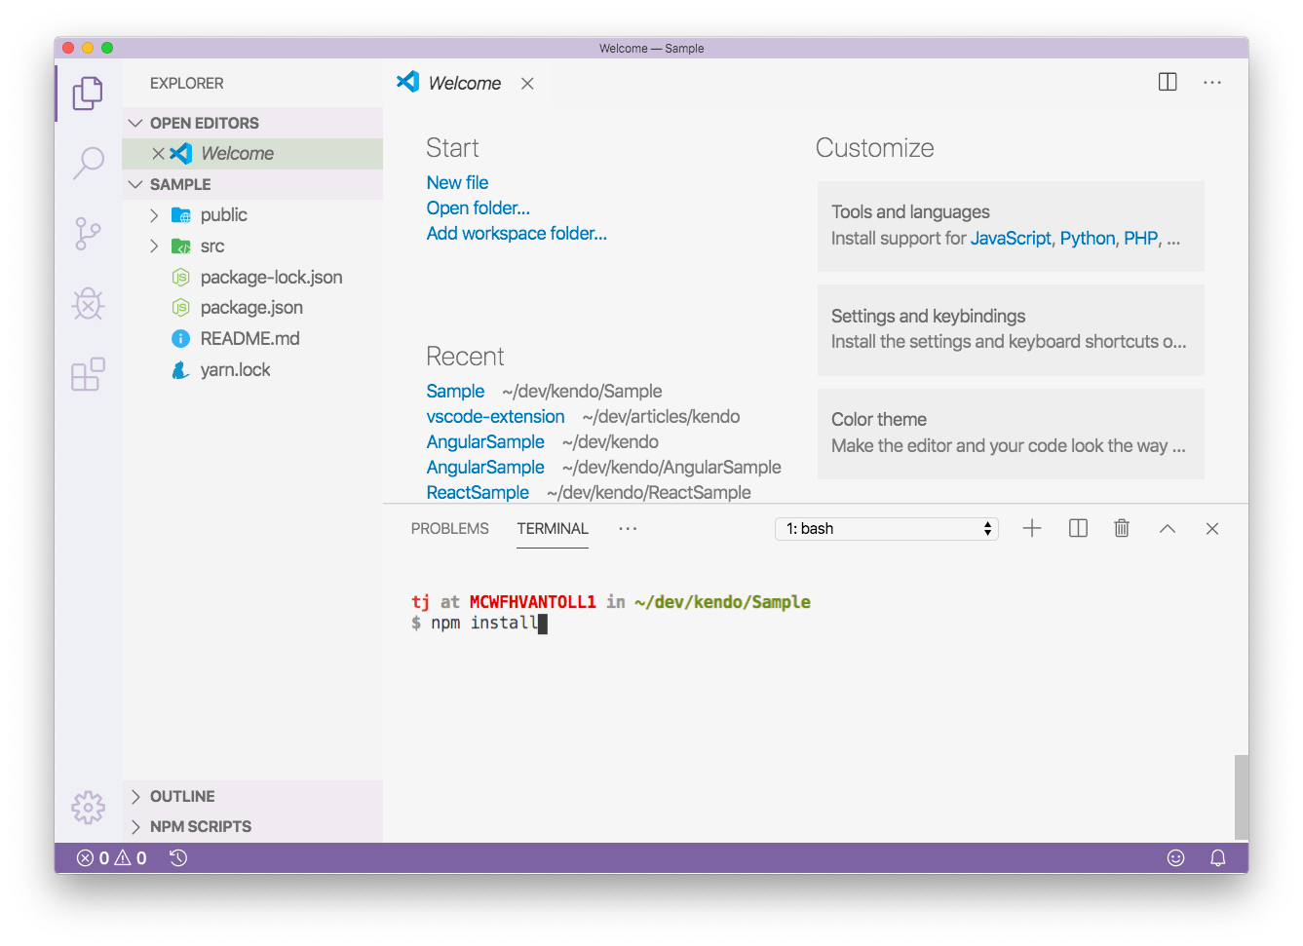
Task: Add a new terminal with plus icon
Action: [x=1032, y=528]
